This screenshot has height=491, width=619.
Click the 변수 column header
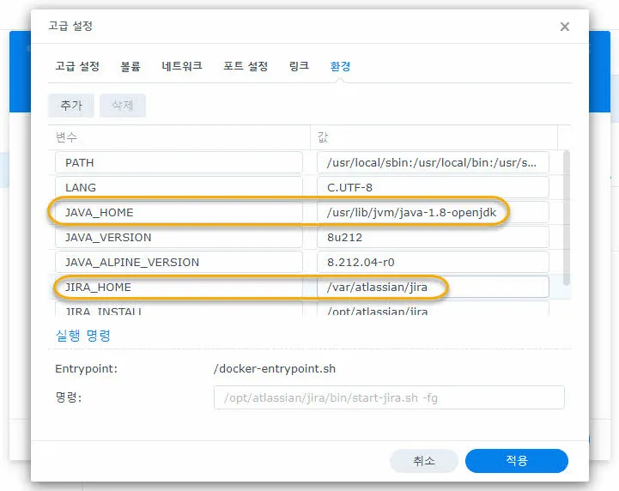coord(179,137)
